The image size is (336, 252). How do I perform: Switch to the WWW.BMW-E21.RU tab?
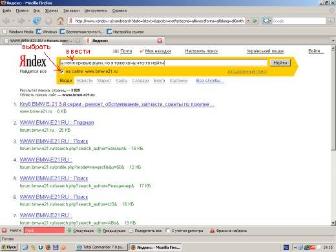(42, 41)
